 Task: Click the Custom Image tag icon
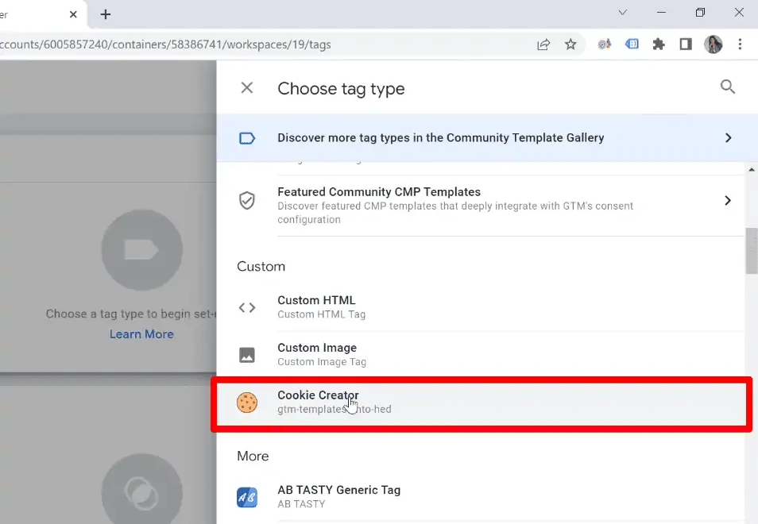point(247,353)
